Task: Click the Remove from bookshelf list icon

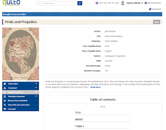Action: (5, 101)
